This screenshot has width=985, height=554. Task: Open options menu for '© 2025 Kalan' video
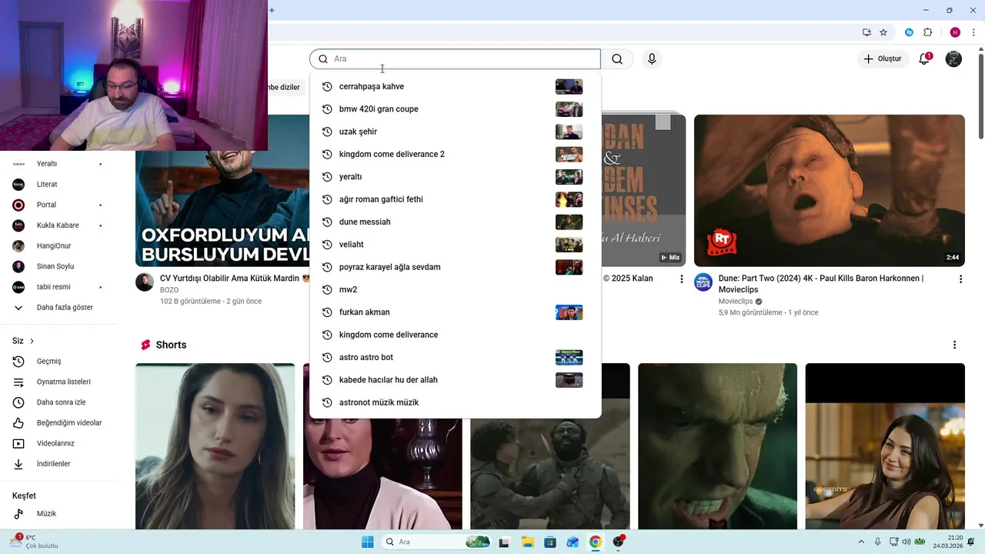681,279
